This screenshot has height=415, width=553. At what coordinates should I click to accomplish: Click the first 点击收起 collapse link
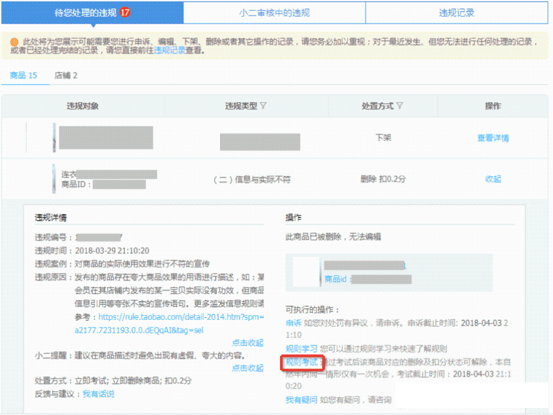249,343
